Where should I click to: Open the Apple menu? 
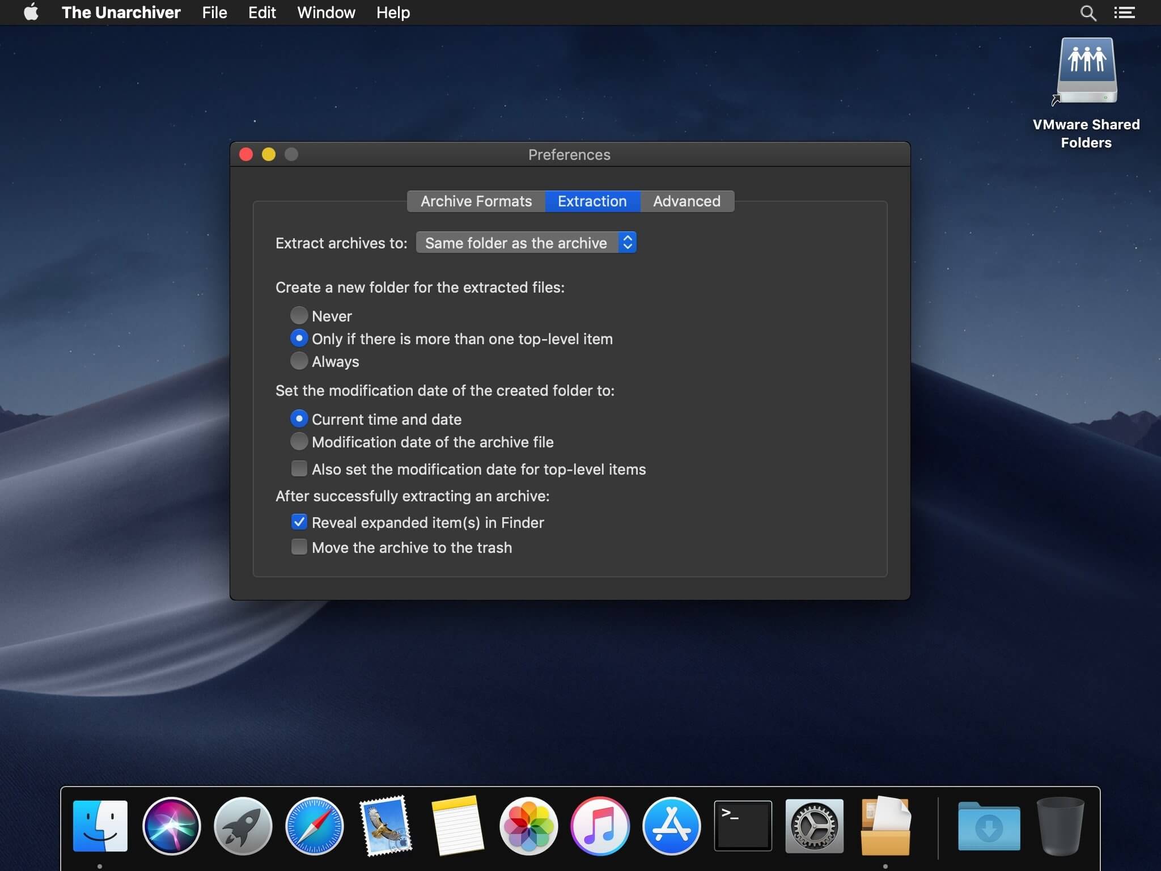pos(31,12)
